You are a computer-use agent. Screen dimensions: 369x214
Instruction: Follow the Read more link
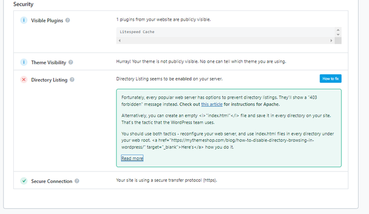coord(132,158)
